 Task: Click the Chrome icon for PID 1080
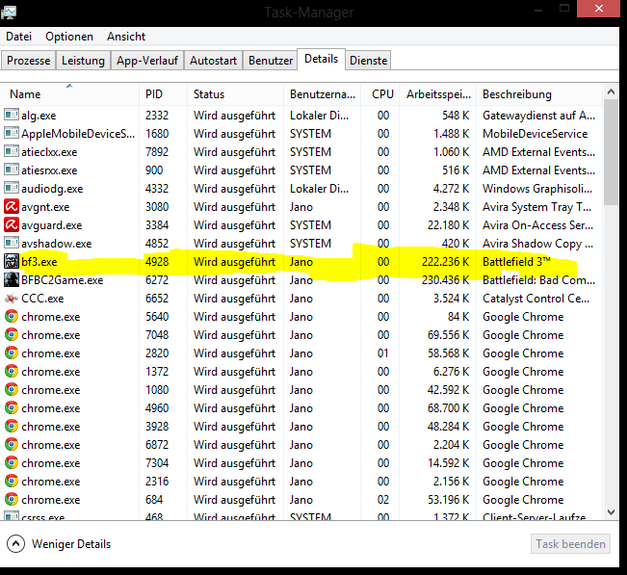click(12, 389)
